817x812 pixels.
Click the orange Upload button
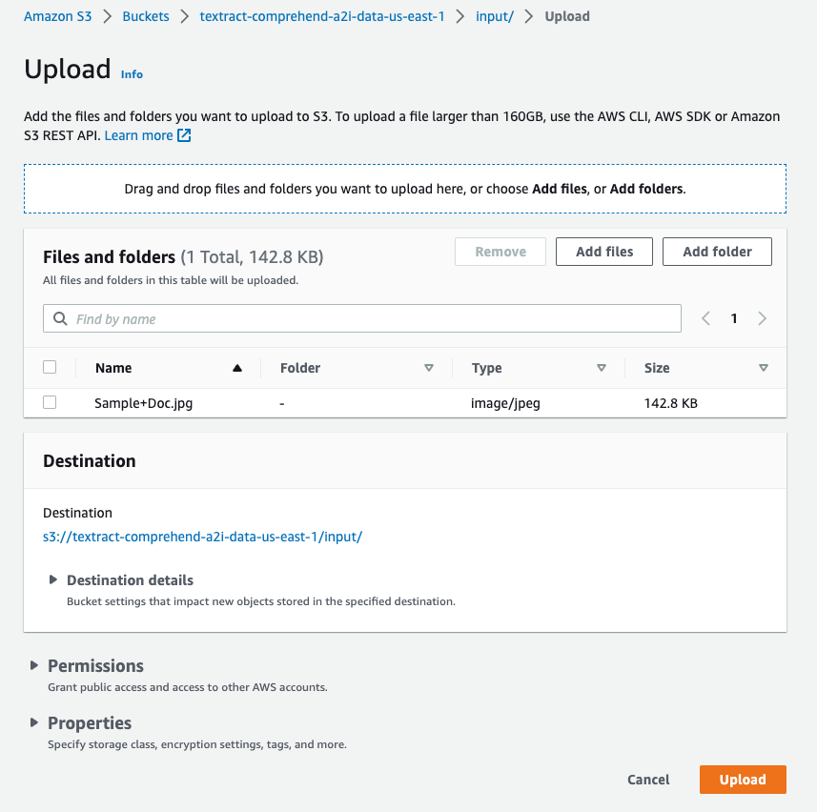coord(743,780)
